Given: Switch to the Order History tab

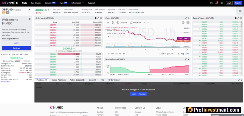Looking at the screenshot, I should (x=114, y=80).
